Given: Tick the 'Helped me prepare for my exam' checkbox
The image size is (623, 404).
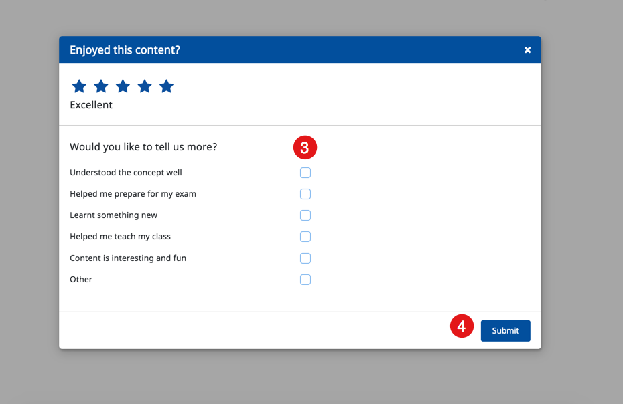Looking at the screenshot, I should pos(305,194).
